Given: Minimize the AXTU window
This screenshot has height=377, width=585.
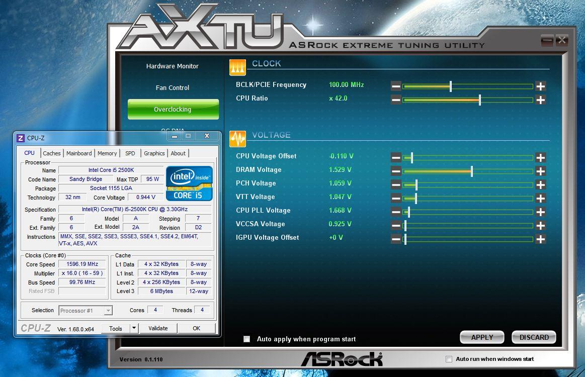Looking at the screenshot, I should click(547, 40).
